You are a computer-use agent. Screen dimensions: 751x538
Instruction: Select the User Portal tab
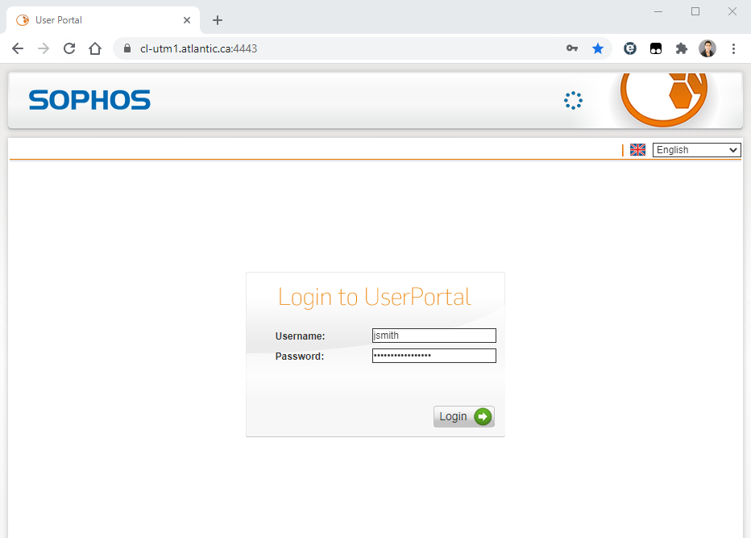103,20
